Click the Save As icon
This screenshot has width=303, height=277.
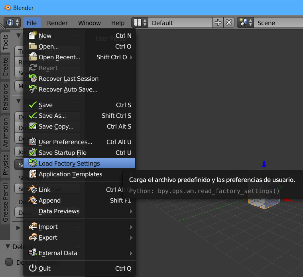[33, 115]
